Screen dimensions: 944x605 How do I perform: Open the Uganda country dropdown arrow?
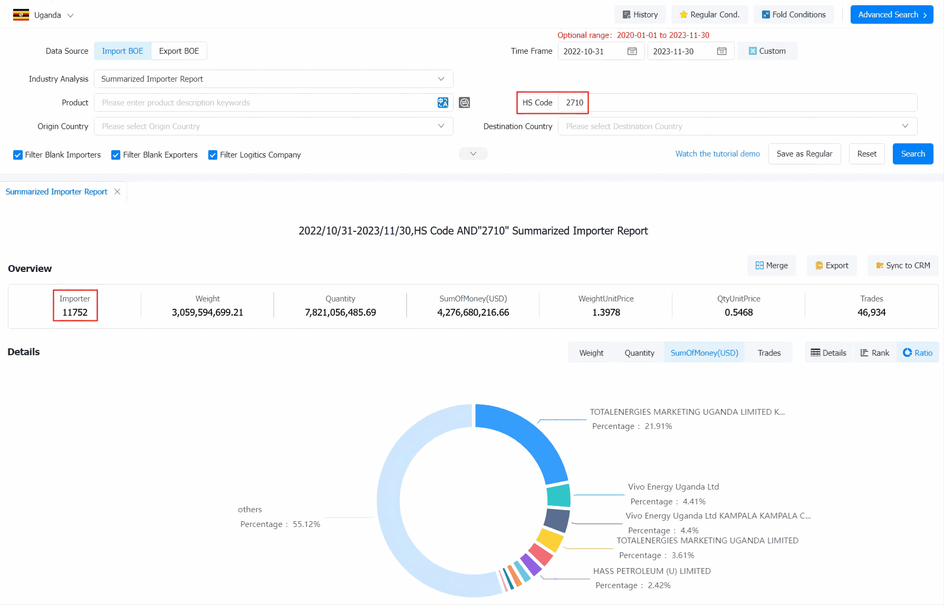click(70, 15)
